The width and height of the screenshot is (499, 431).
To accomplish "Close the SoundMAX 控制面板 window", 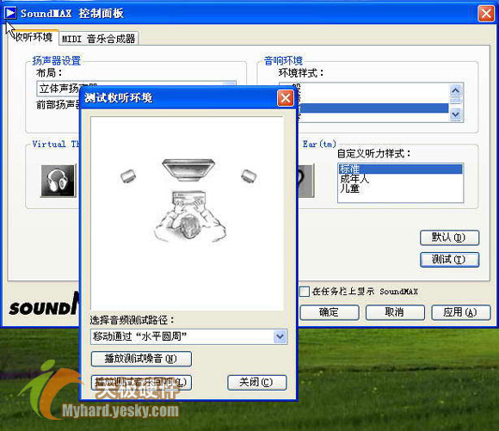I will click(x=486, y=14).
